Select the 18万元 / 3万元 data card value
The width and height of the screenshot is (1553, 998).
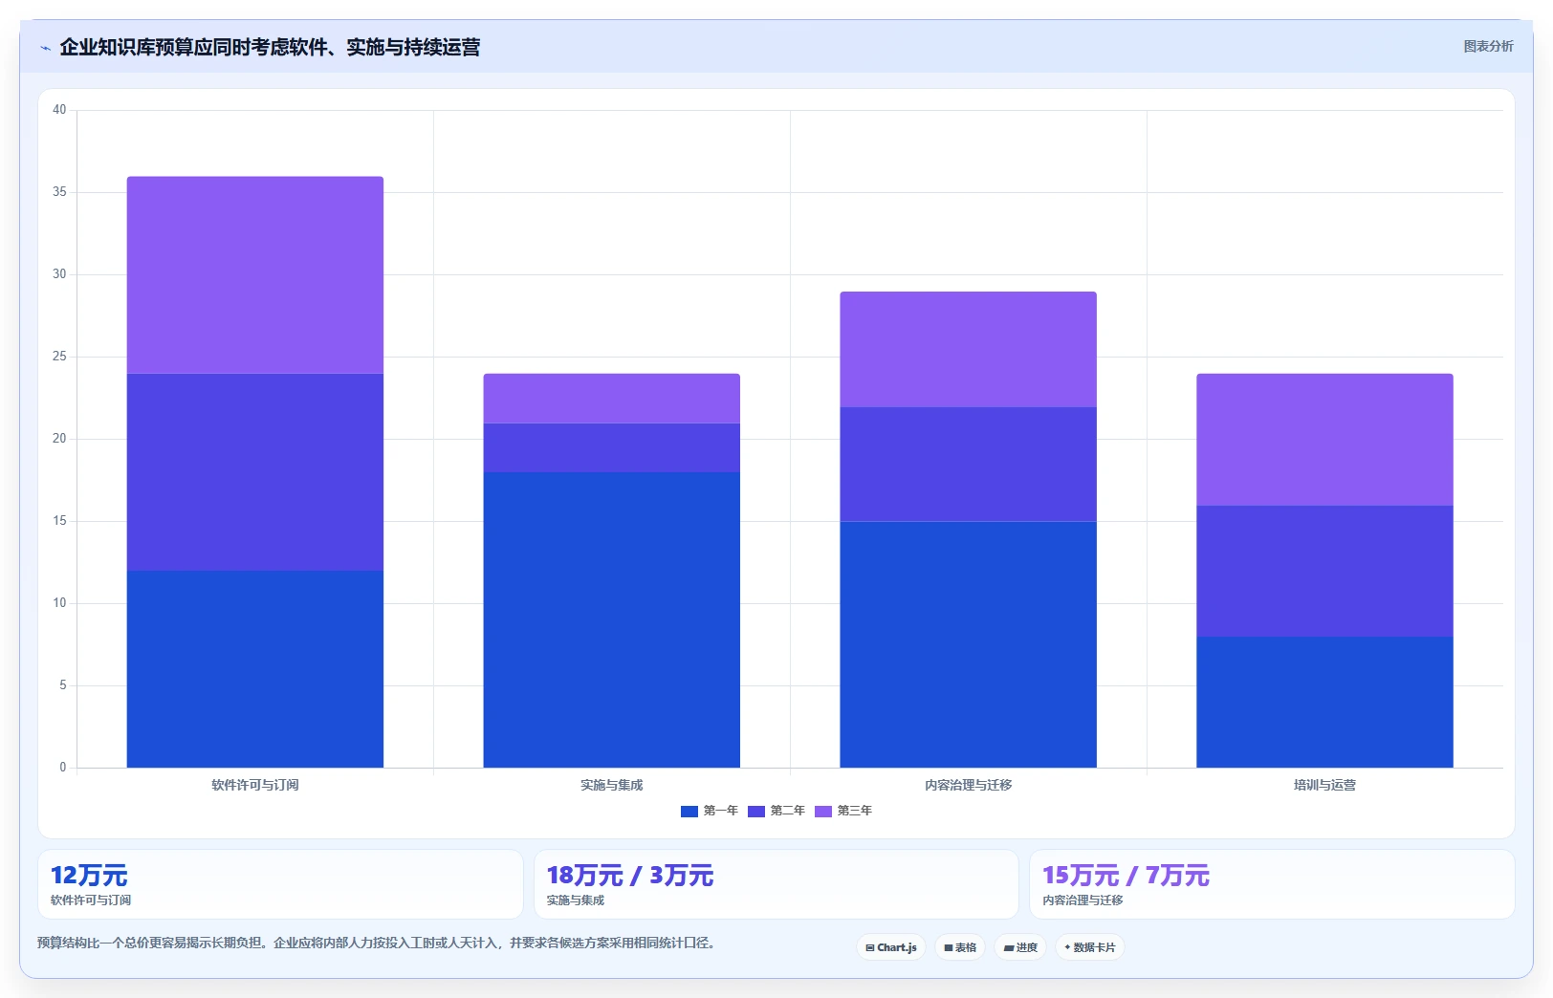[630, 876]
